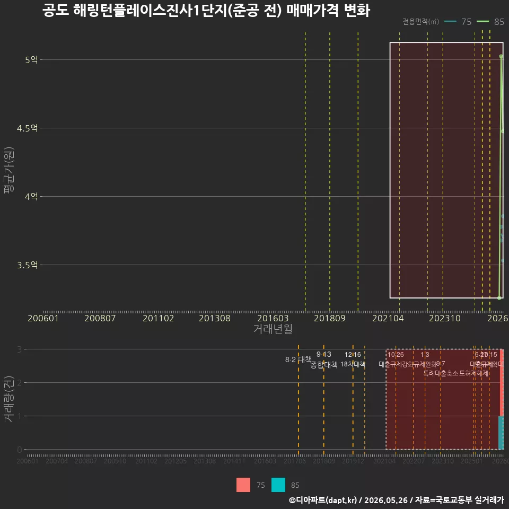Click the lowest 85 data point at chart bottom
The height and width of the screenshot is (509, 509).
coord(499,297)
